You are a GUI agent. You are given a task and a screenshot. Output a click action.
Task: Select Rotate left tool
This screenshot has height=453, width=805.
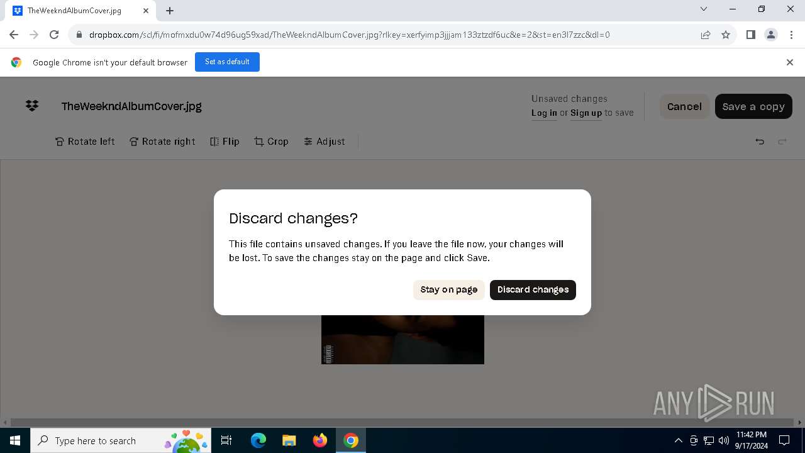[x=85, y=142]
